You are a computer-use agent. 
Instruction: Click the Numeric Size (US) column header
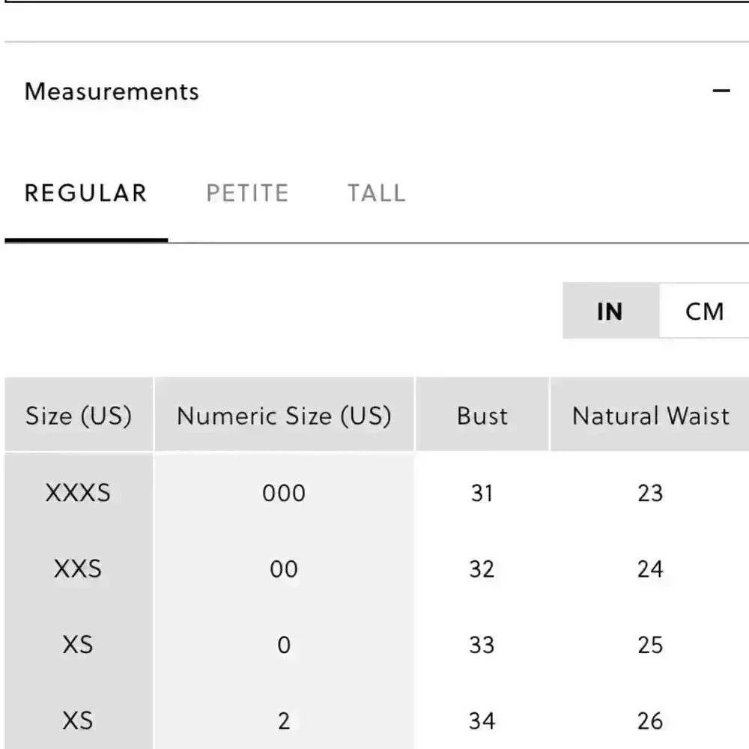click(284, 415)
